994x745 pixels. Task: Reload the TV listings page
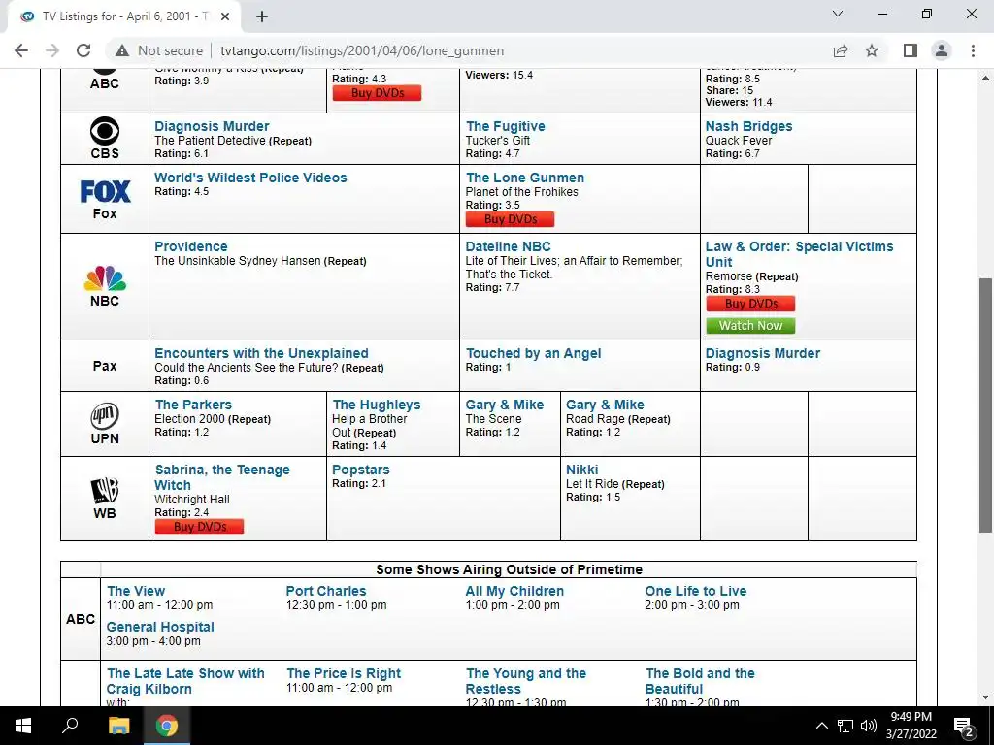click(83, 50)
